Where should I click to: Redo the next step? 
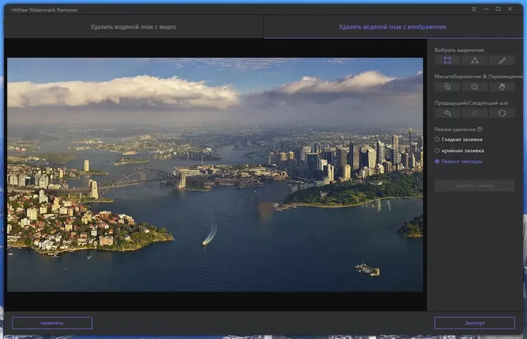(x=474, y=113)
